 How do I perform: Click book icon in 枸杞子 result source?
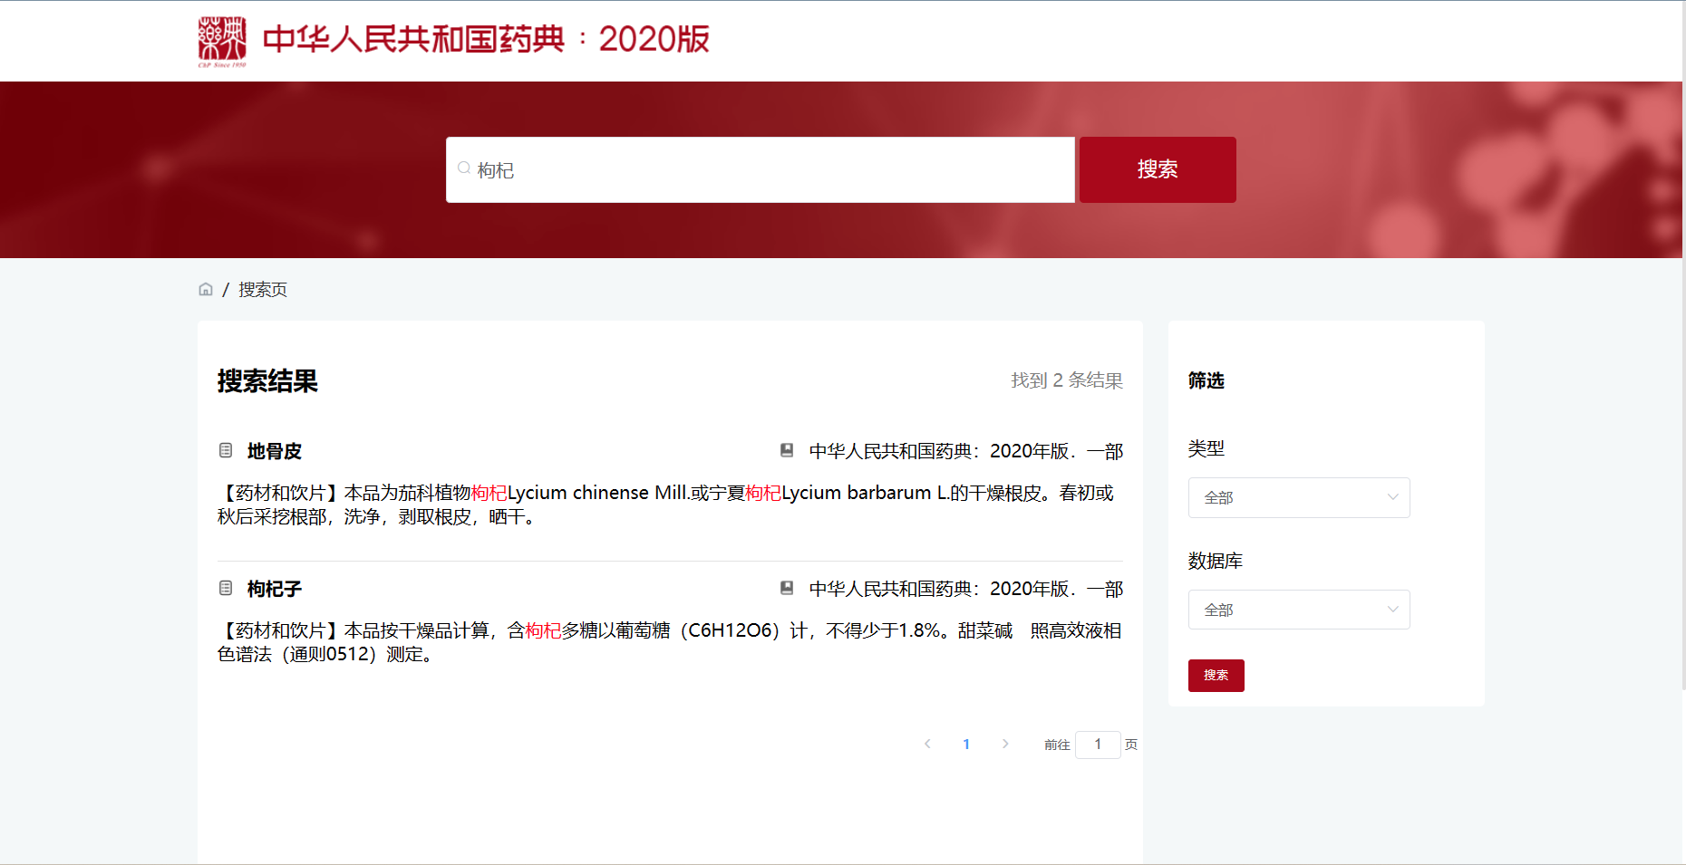pos(787,588)
